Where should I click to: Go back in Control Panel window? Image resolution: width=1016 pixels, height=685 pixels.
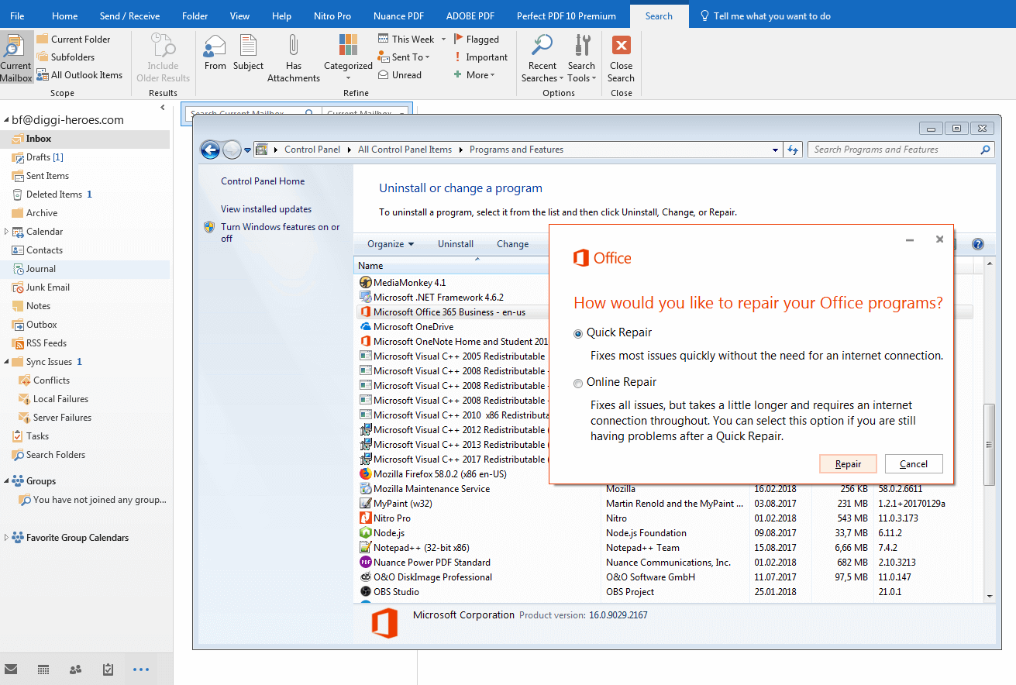click(210, 150)
